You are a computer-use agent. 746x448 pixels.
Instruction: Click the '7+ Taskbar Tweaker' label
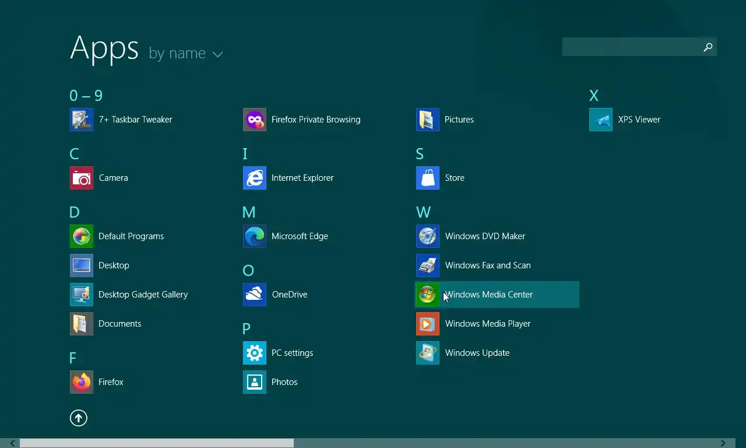point(135,120)
